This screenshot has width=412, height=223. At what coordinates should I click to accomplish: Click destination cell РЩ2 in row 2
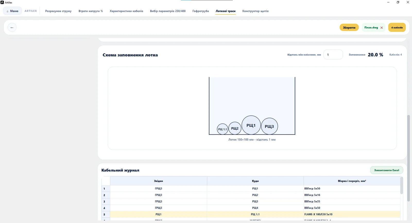255,195
